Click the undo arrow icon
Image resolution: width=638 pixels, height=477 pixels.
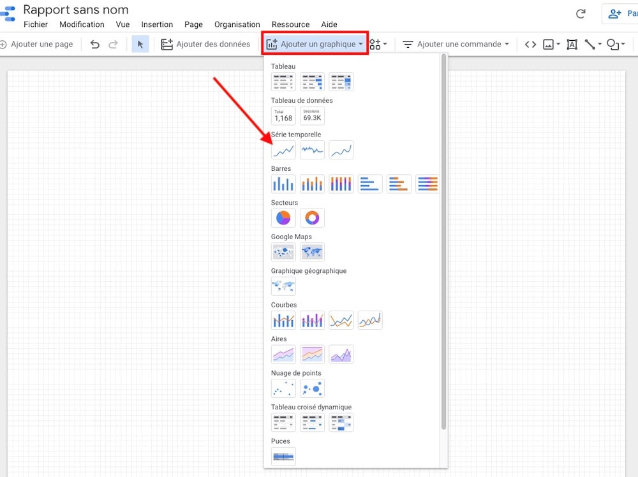(x=95, y=44)
